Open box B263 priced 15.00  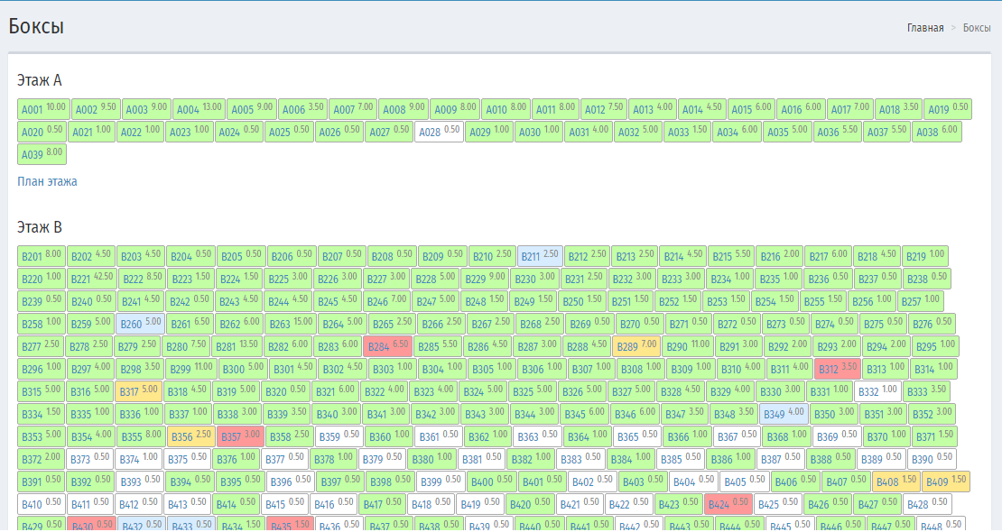tap(291, 324)
